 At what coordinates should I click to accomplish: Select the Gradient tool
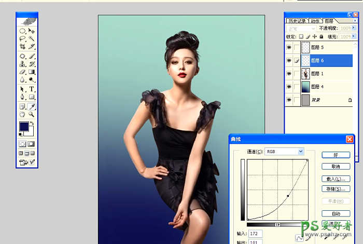pyautogui.click(x=32, y=72)
